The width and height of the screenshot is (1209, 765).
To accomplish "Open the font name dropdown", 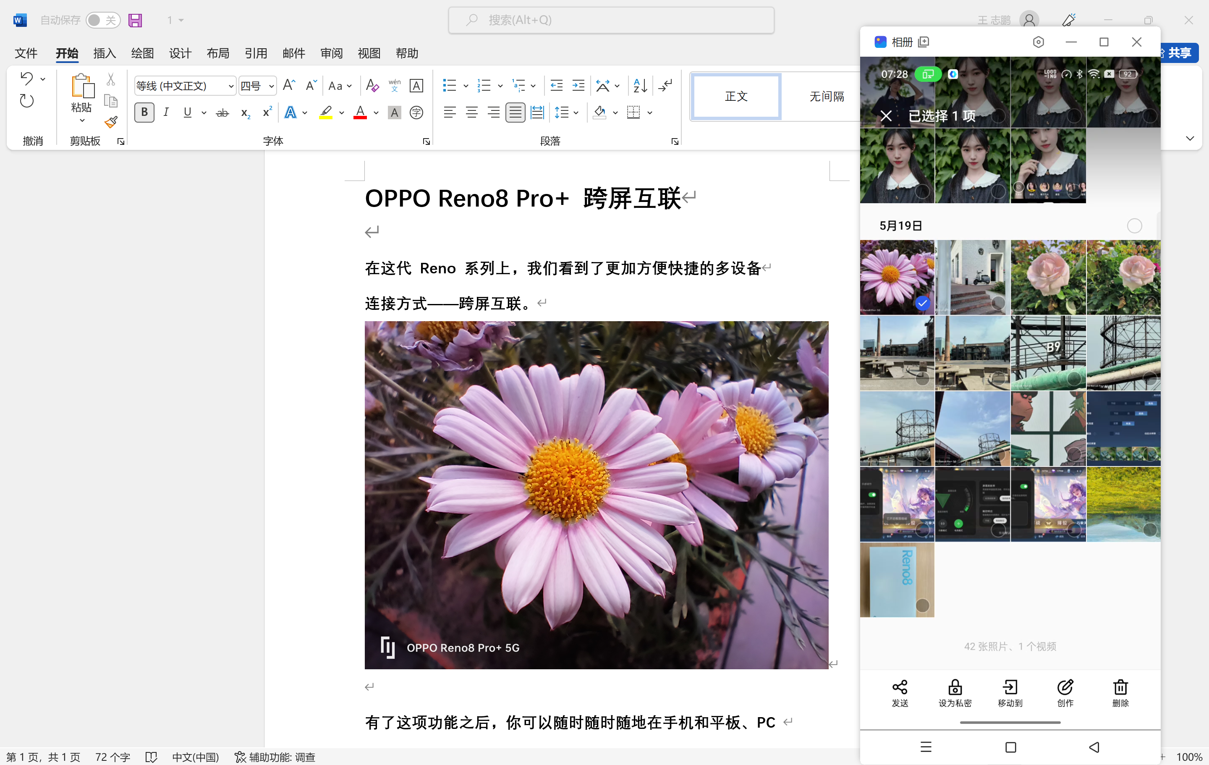I will coord(231,86).
